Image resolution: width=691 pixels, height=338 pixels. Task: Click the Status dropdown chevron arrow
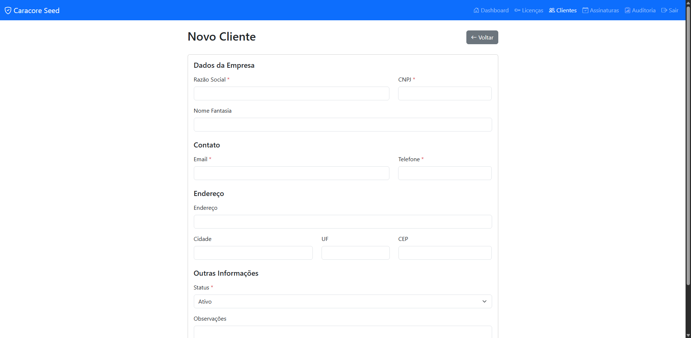coord(484,301)
